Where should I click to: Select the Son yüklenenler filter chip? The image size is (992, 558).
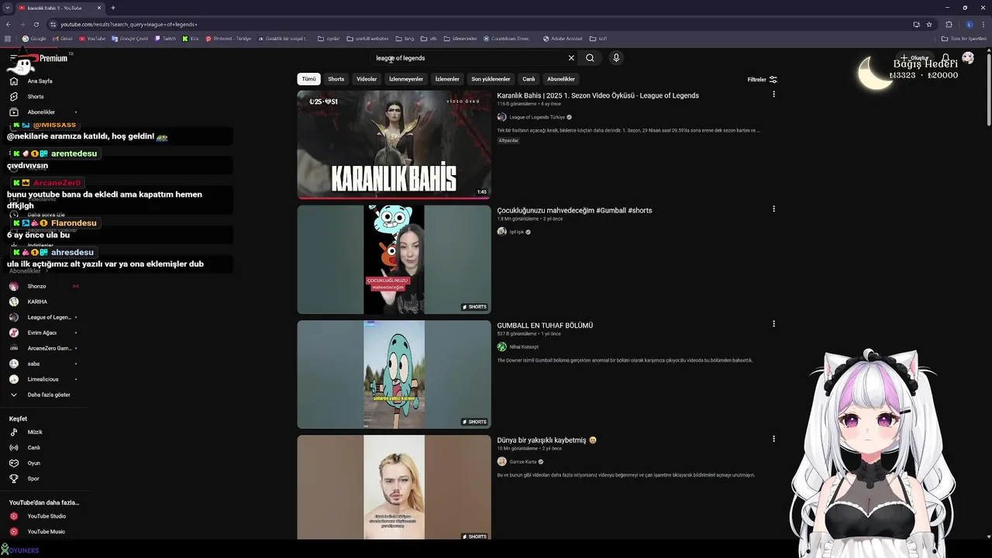[x=491, y=79]
